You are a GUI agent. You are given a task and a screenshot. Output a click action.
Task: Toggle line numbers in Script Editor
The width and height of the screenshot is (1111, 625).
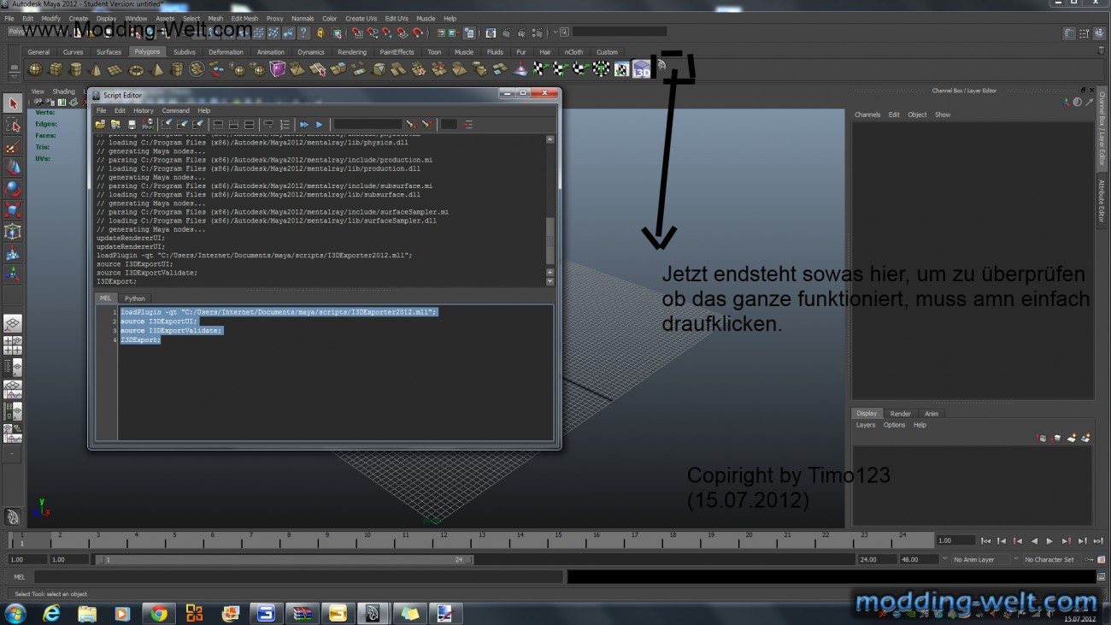pos(285,125)
